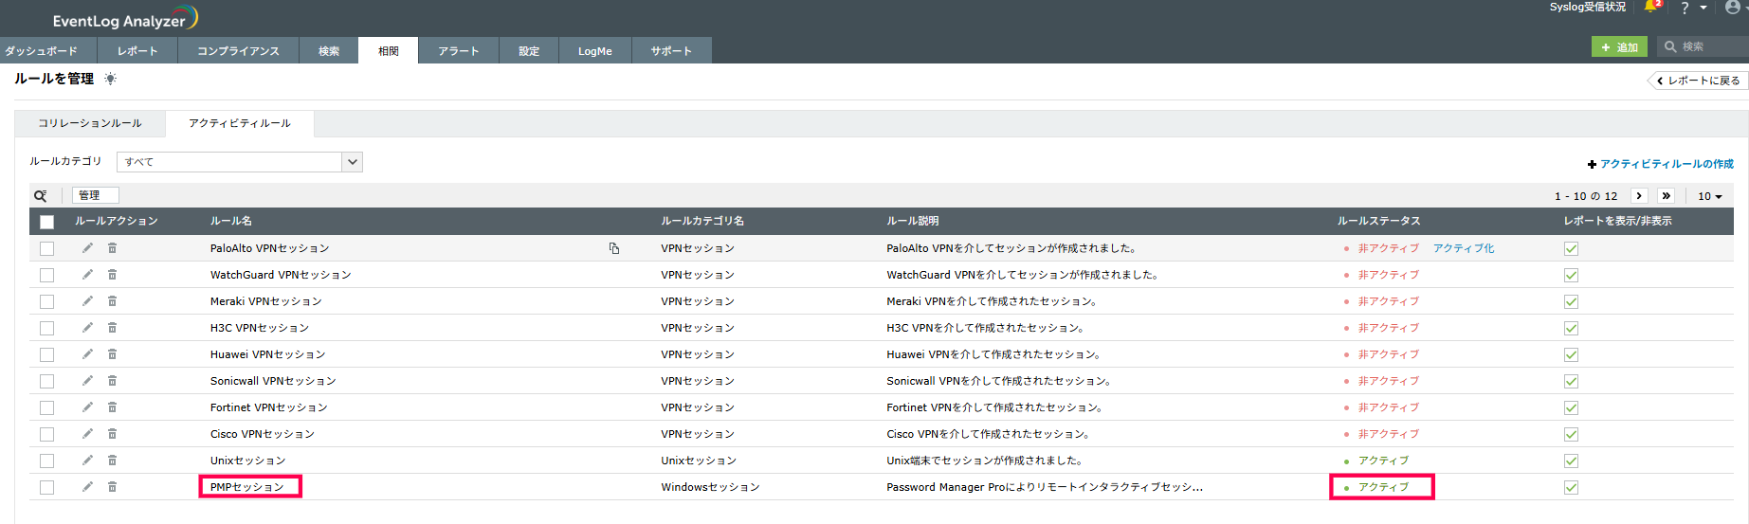The height and width of the screenshot is (524, 1749).
Task: Edit the Fortinet VPNセッション rule
Action: point(87,407)
